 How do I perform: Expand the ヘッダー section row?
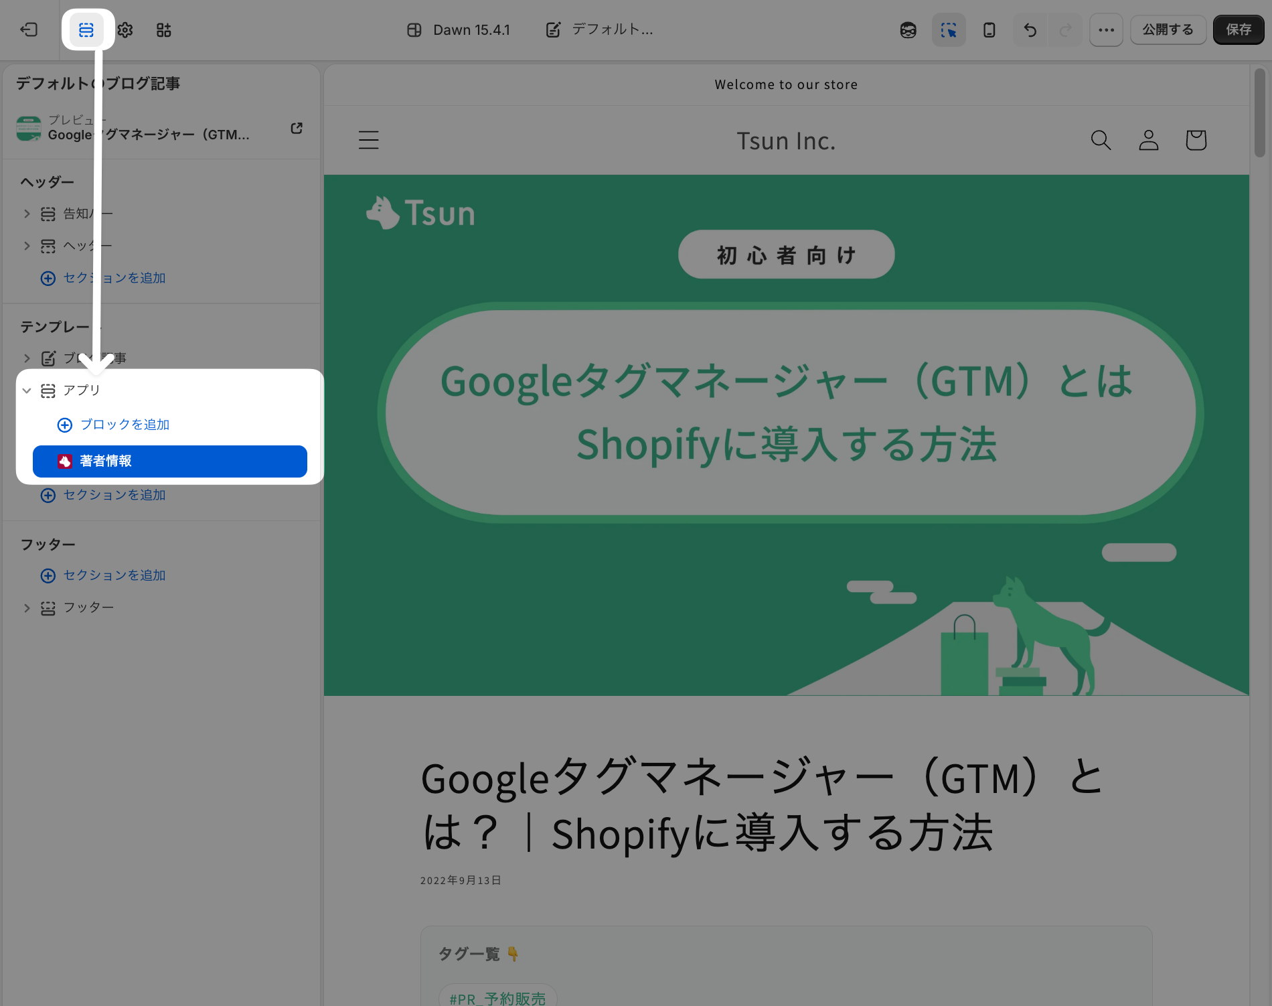(x=27, y=246)
